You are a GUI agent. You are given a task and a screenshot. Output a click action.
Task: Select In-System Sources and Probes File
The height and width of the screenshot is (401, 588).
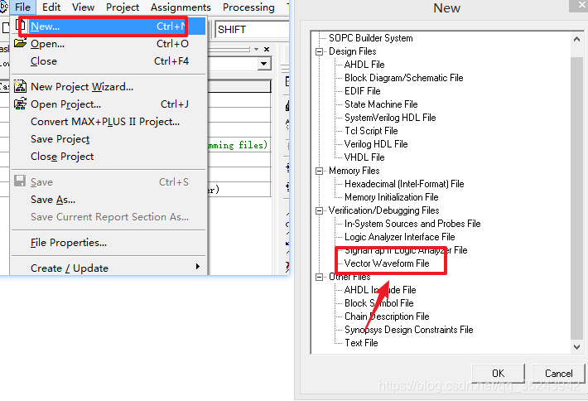coord(412,224)
